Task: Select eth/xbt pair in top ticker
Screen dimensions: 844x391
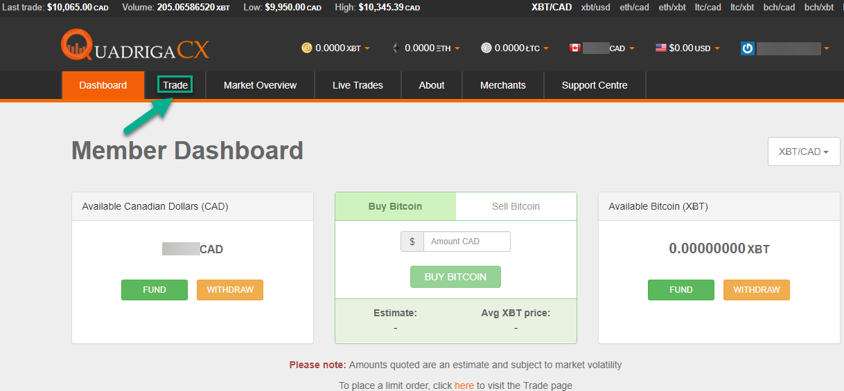Action: 672,7
